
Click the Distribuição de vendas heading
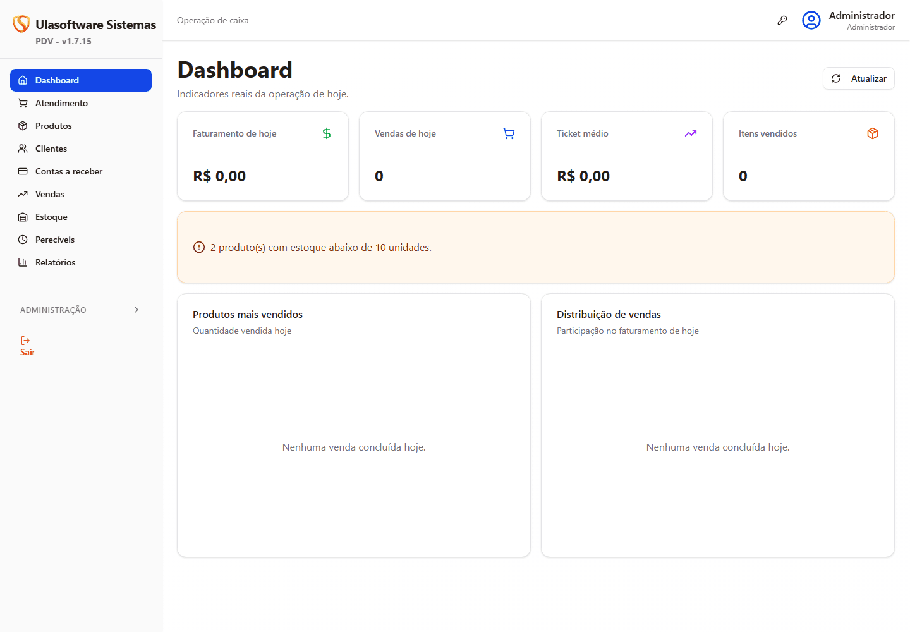tap(609, 314)
